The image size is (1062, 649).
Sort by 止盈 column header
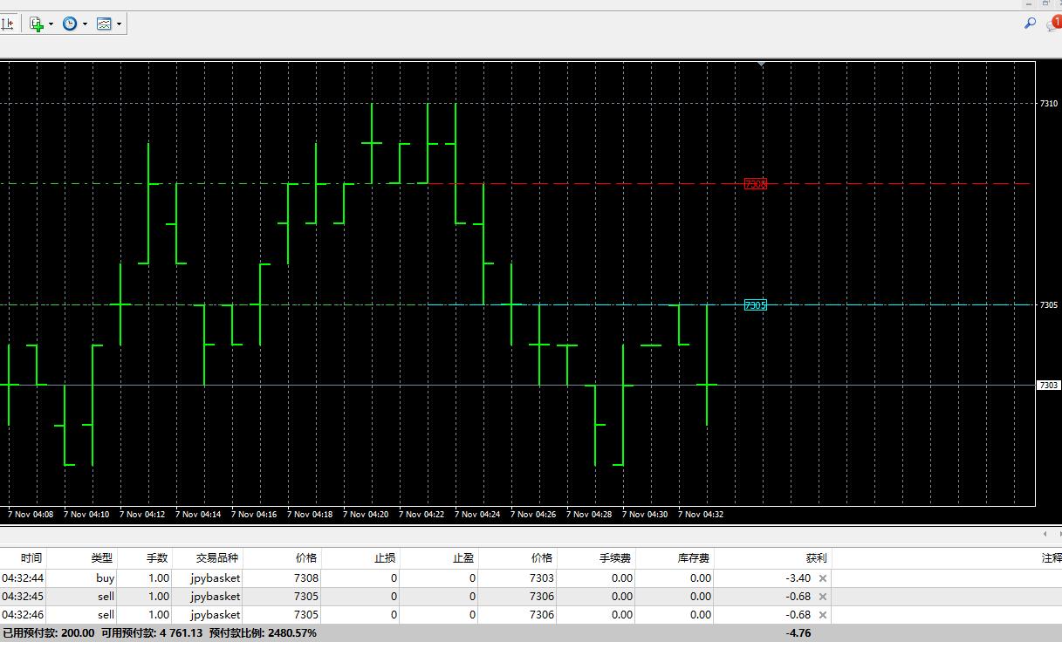(x=439, y=558)
